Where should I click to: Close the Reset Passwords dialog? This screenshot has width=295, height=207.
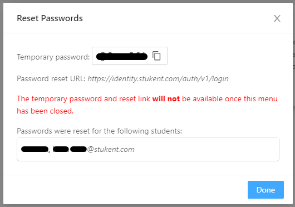(277, 18)
